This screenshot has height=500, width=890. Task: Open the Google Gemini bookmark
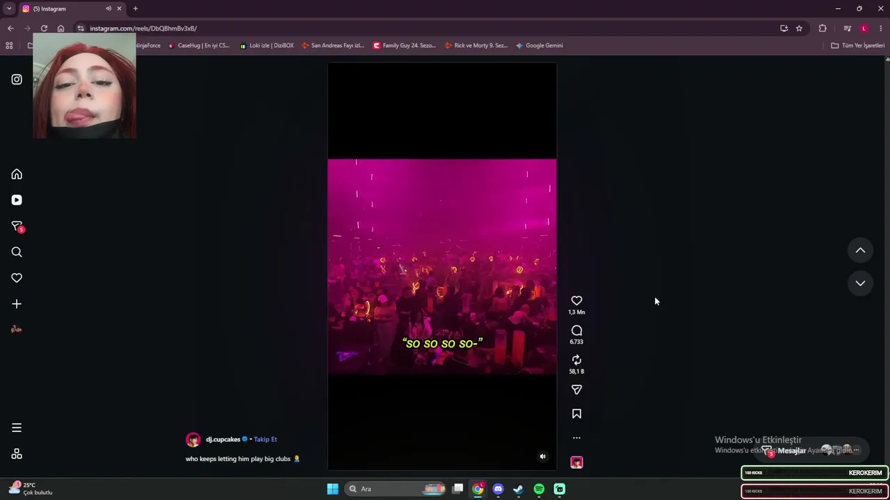click(540, 46)
